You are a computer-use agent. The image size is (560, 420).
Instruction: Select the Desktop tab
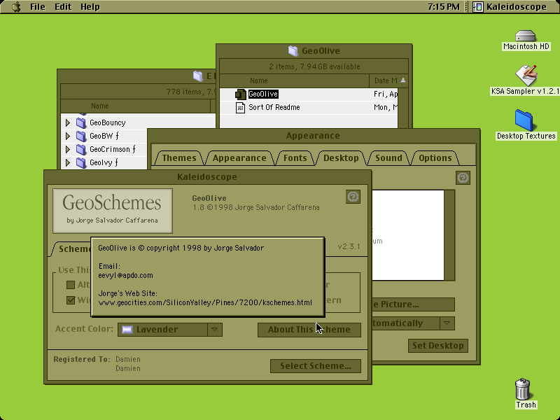coord(341,158)
